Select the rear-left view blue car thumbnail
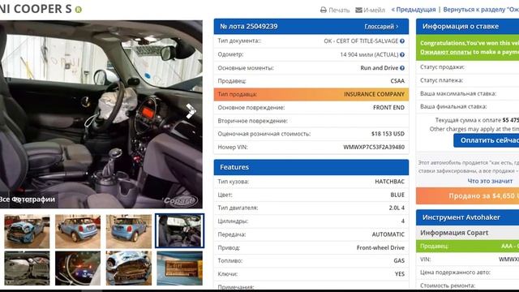Image resolution: width=519 pixels, height=292 pixels. (x=78, y=231)
